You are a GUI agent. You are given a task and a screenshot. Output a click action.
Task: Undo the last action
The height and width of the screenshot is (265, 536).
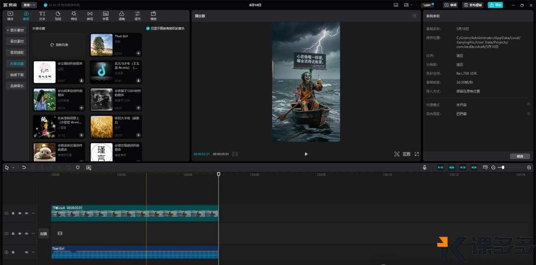click(24, 167)
